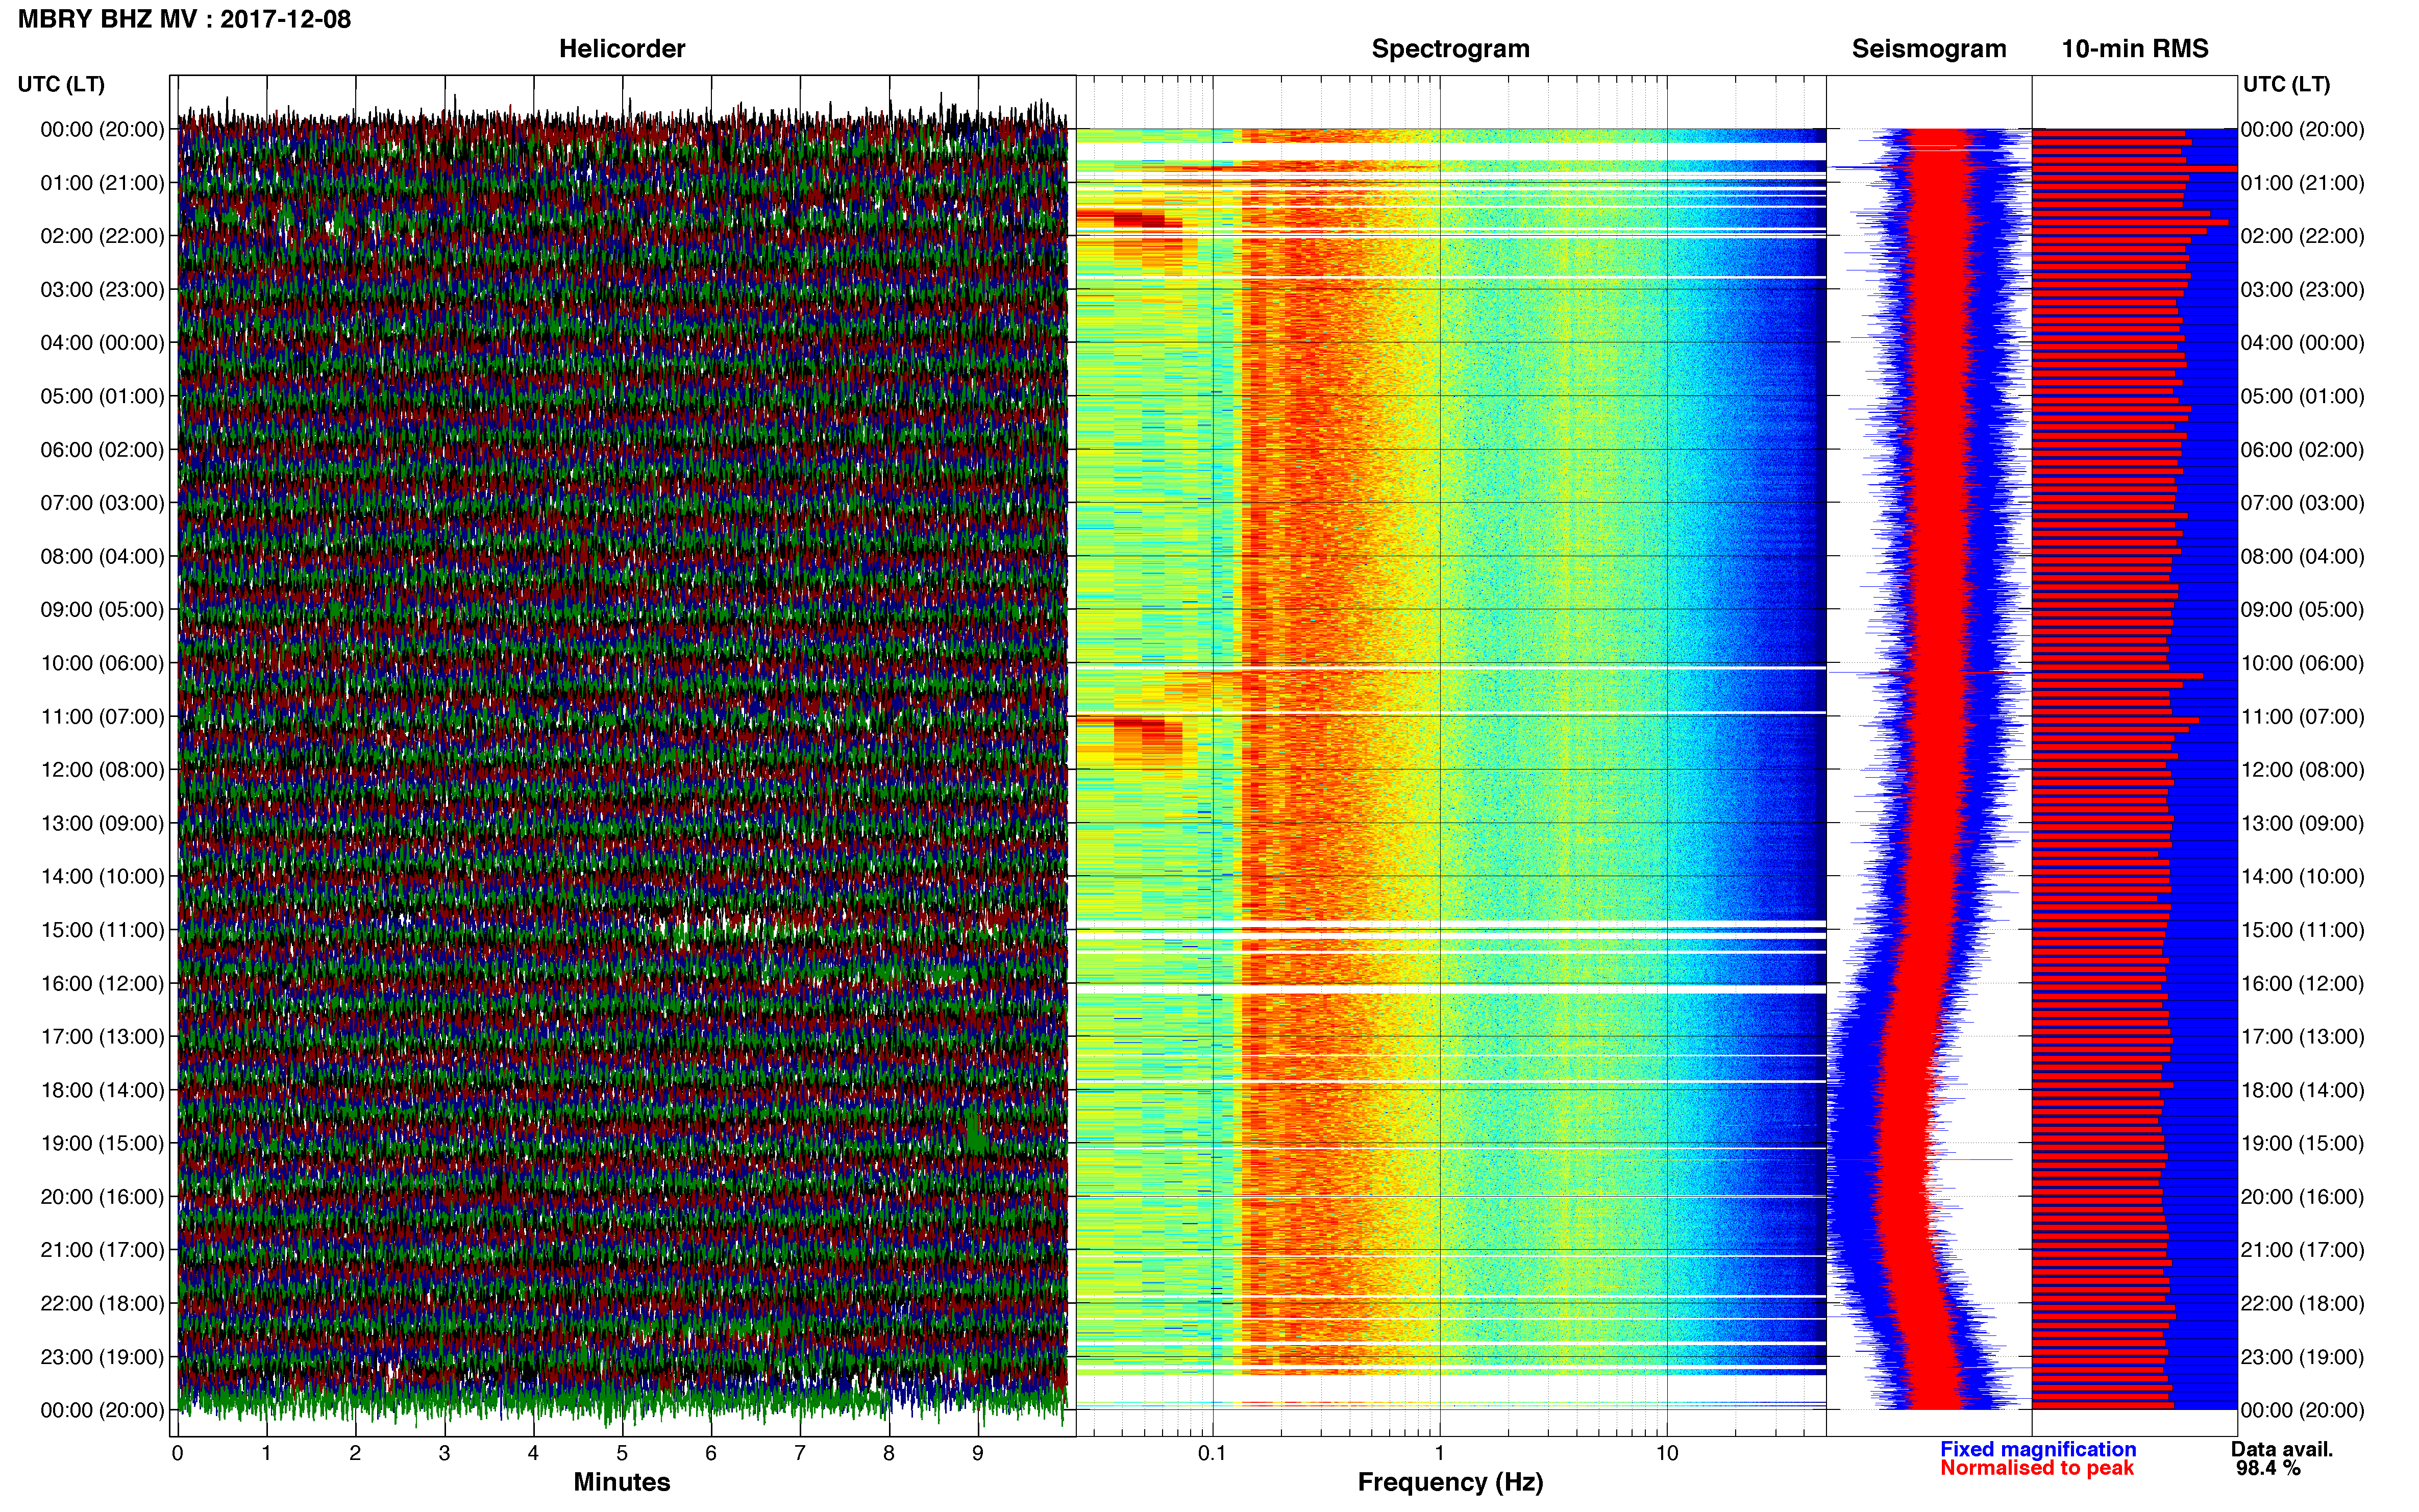Image resolution: width=2419 pixels, height=1512 pixels.
Task: Click left time label '11:00 (07:00)'
Action: click(x=102, y=717)
